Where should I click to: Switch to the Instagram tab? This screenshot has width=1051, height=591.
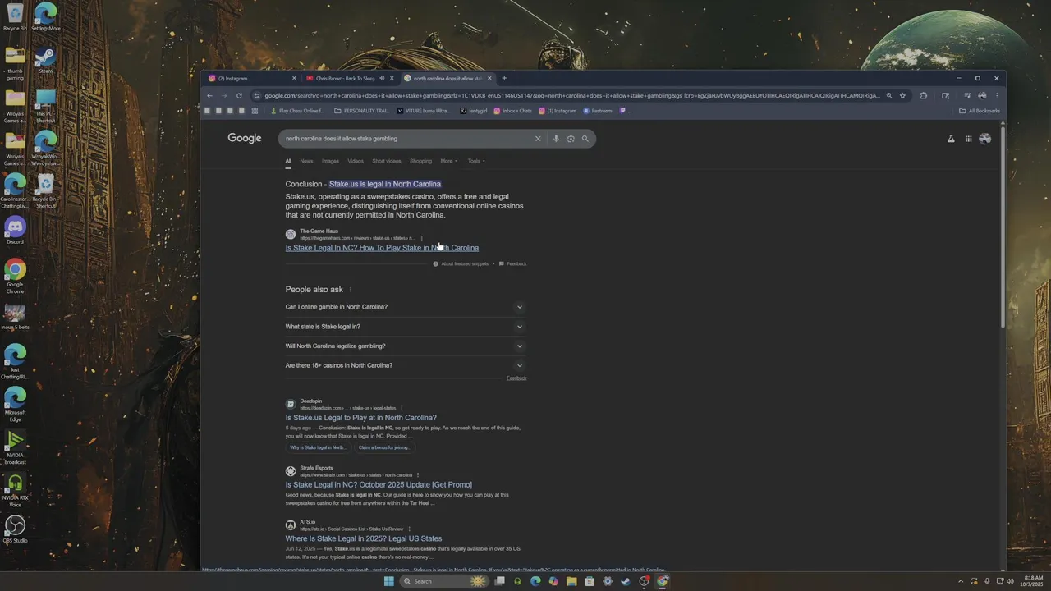tap(250, 78)
